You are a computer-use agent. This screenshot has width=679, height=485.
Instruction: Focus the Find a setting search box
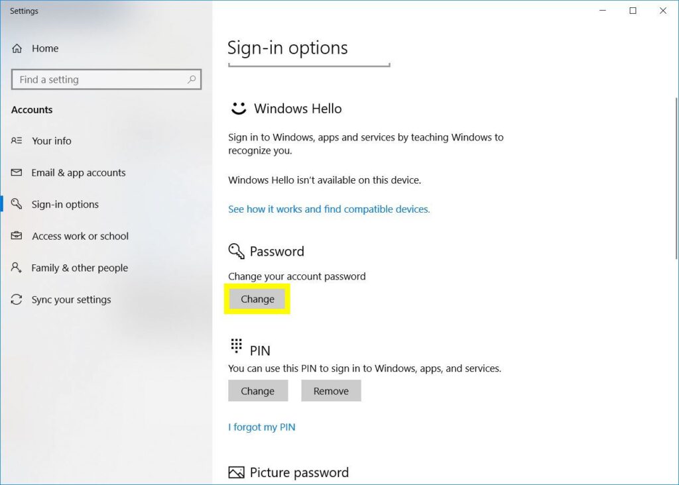[99, 80]
